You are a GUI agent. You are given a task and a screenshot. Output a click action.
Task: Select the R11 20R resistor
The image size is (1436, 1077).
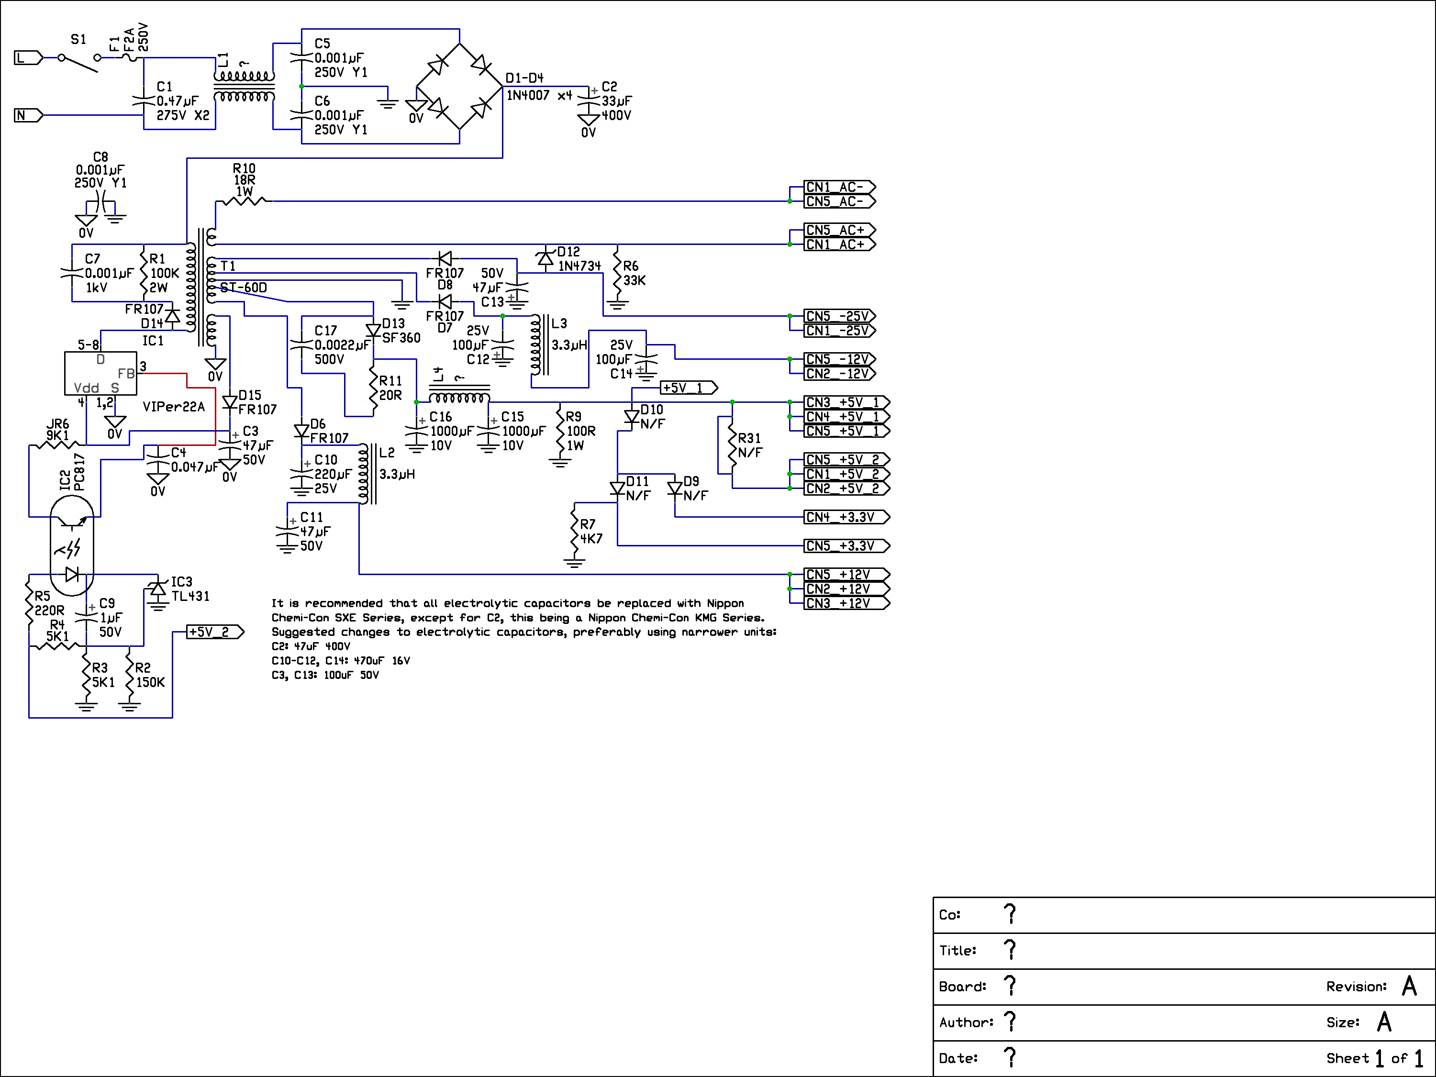tap(373, 388)
